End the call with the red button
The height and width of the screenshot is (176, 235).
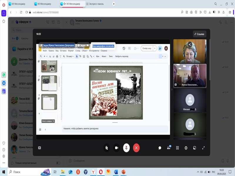pyautogui.click(x=136, y=148)
